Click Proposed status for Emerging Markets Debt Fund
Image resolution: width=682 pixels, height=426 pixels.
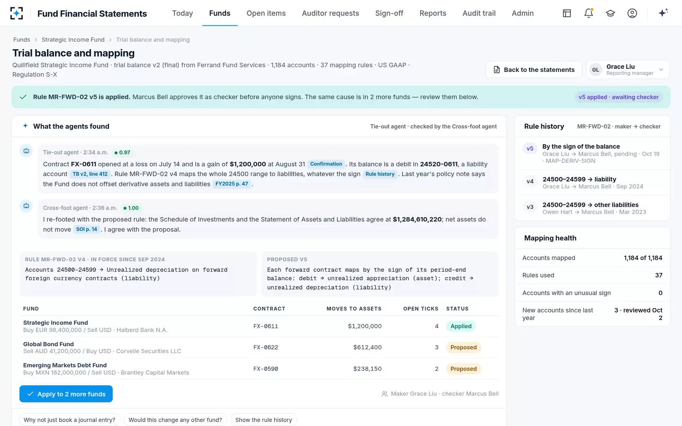[x=464, y=369]
